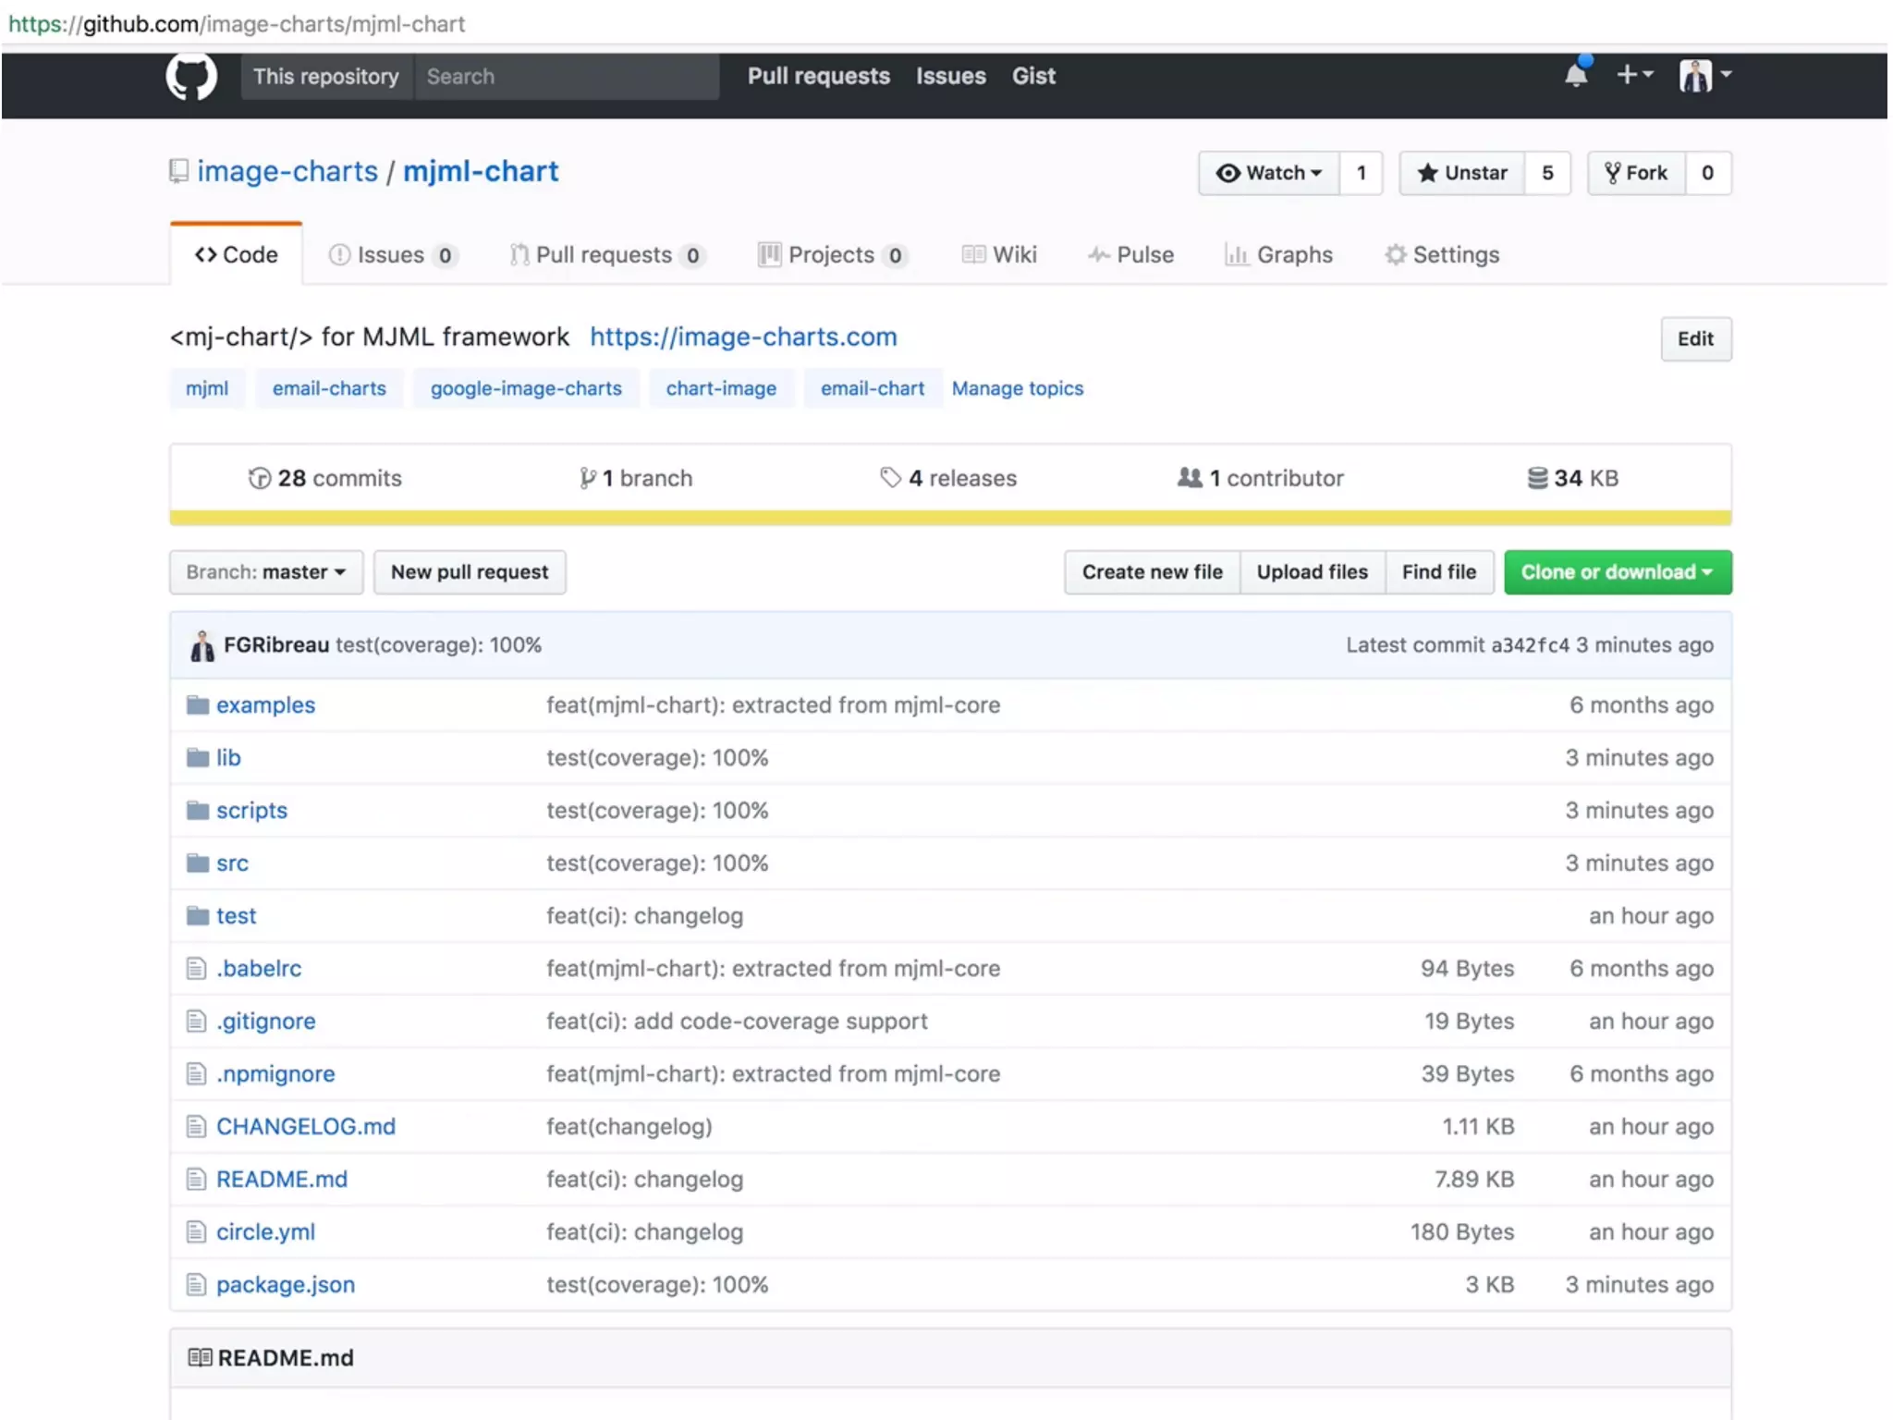Open the notifications bell icon
The height and width of the screenshot is (1420, 1893).
pyautogui.click(x=1576, y=75)
